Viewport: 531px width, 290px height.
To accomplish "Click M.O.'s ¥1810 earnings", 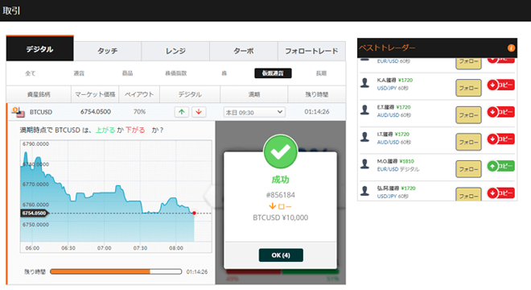I will point(406,161).
